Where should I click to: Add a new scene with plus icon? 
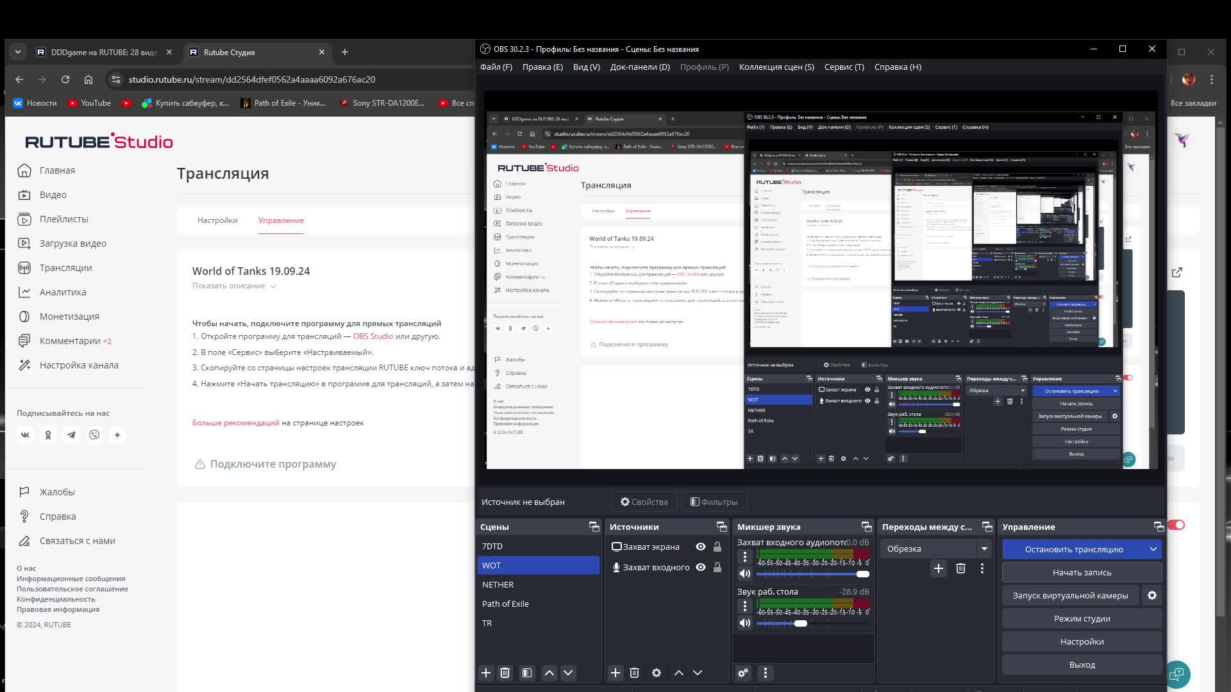tap(486, 673)
